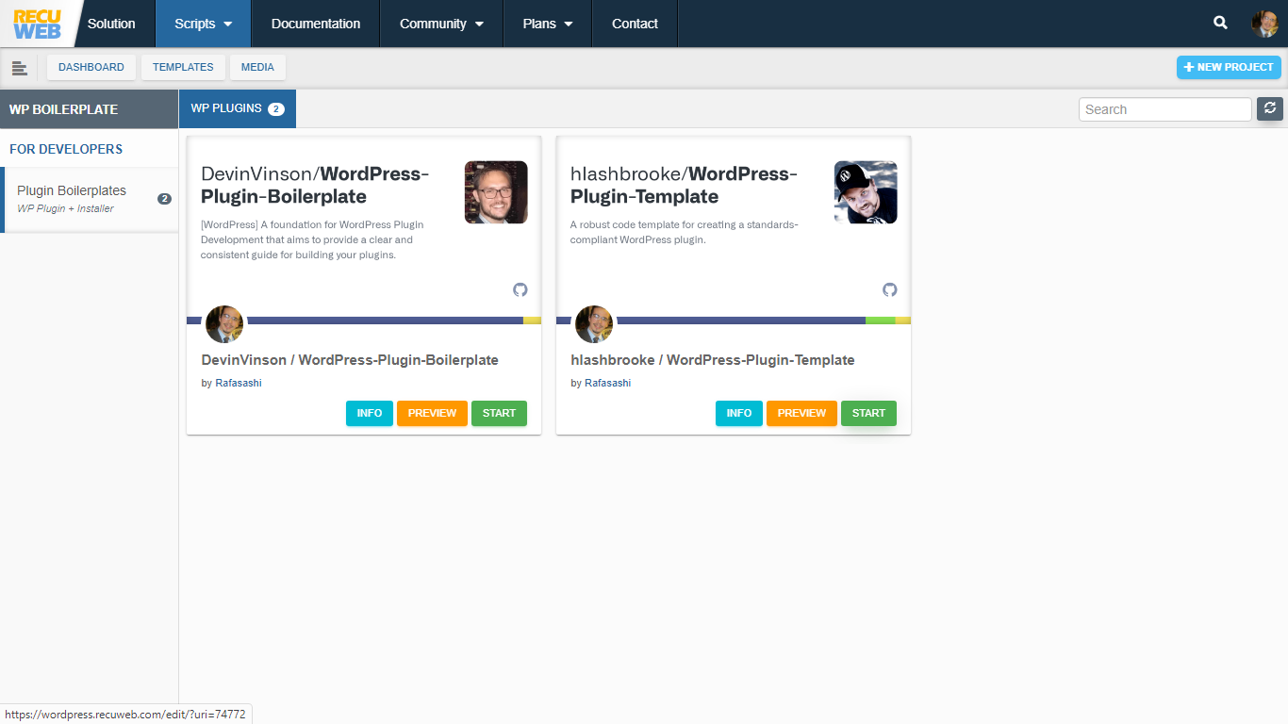Open the Solution menu item
1288x724 pixels.
pos(111,24)
